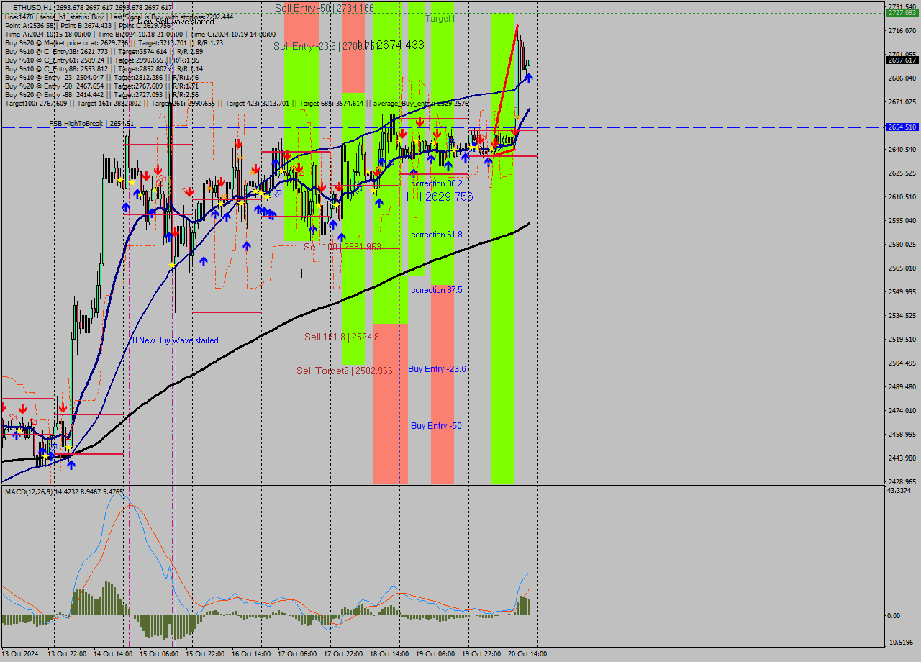
Task: Click 2716.270 on the price scale
Action: coord(902,31)
